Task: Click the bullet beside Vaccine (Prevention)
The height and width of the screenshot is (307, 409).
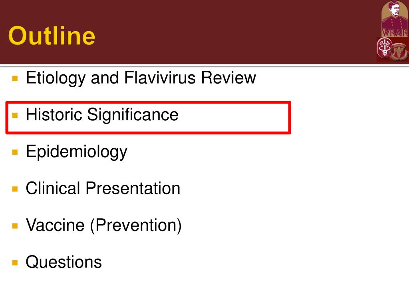Action: point(15,225)
